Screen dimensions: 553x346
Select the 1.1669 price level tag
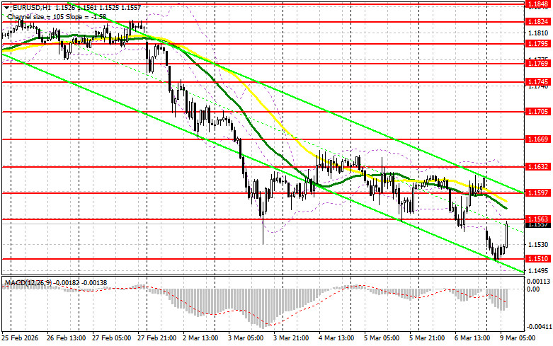coord(536,139)
